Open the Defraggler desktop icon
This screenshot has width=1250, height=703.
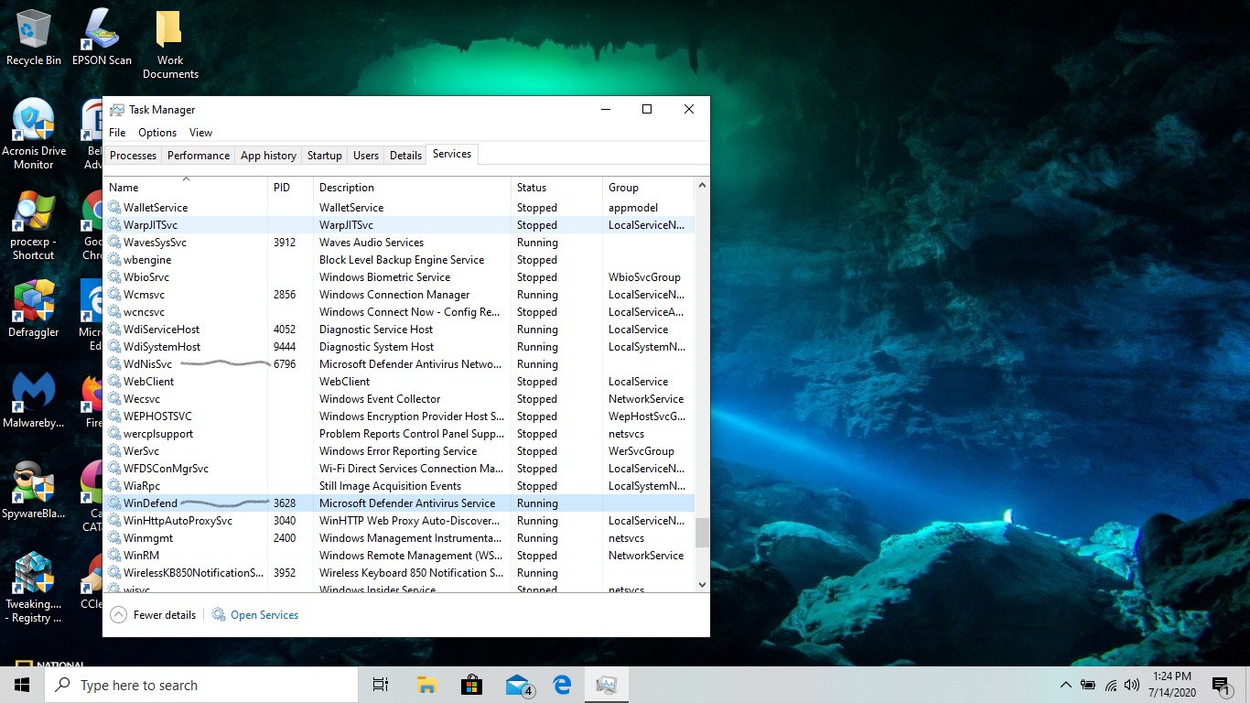coord(34,309)
